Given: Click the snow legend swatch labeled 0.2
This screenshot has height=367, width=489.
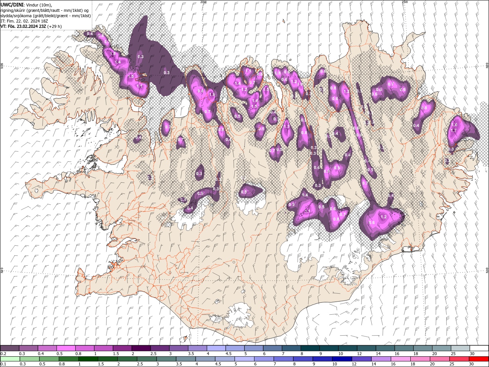Looking at the screenshot, I should (x=10, y=348).
